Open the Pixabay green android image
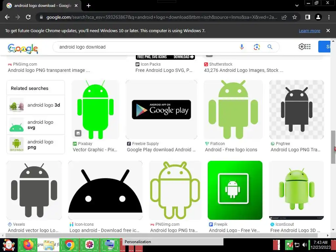Image resolution: width=336 pixels, height=252 pixels. point(95,110)
